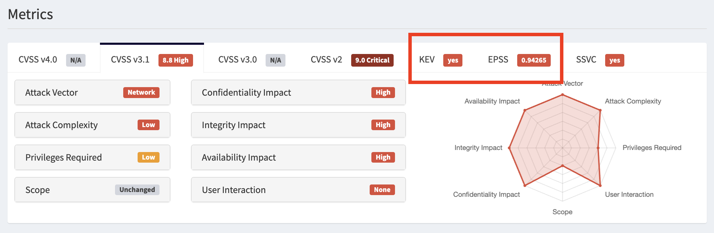Click the Attack Vector metric row
Image resolution: width=714 pixels, height=233 pixels.
pos(68,93)
